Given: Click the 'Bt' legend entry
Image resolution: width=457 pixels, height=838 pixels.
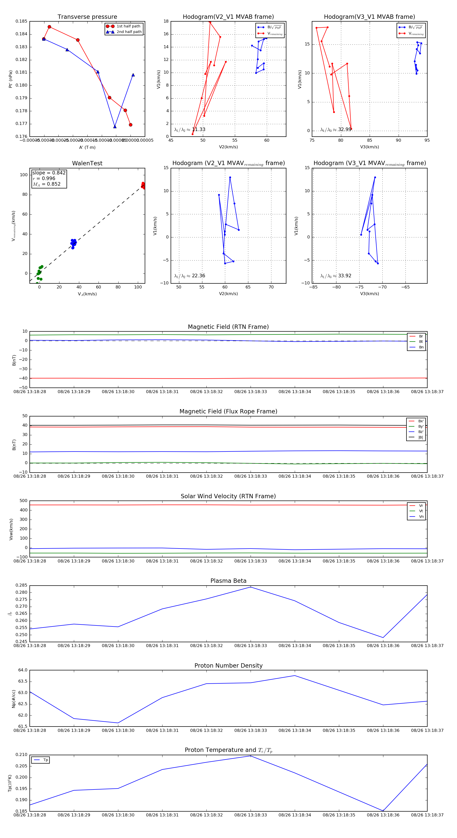Looking at the screenshot, I should point(416,342).
